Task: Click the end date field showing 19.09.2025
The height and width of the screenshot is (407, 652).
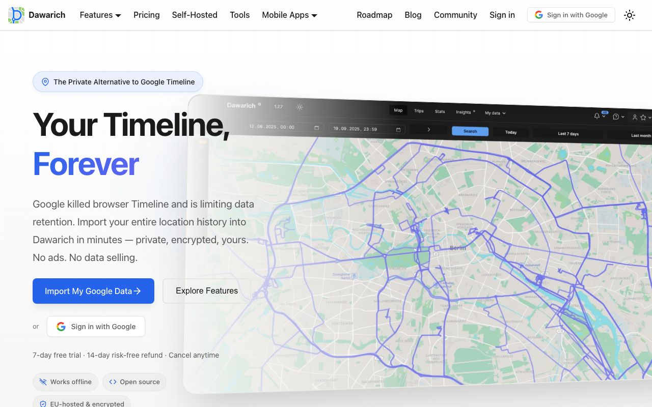Action: (x=367, y=129)
